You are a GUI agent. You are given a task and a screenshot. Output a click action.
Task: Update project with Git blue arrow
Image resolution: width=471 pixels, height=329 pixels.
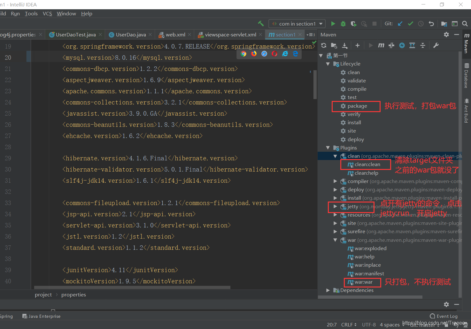400,24
